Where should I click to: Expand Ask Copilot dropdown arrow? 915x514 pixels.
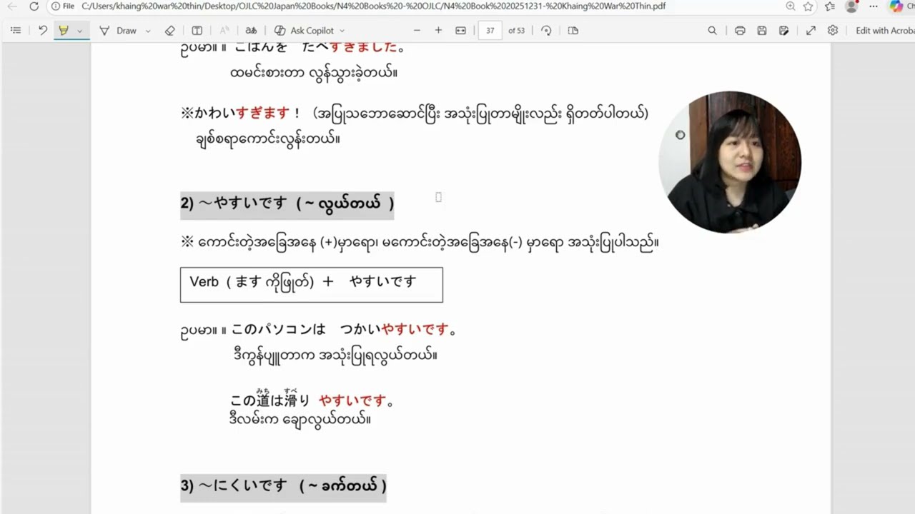342,31
